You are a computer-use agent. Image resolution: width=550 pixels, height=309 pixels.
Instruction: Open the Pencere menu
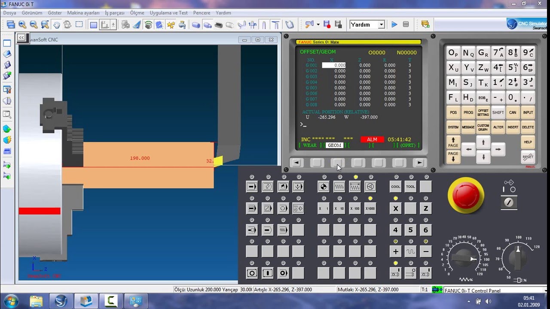202,13
